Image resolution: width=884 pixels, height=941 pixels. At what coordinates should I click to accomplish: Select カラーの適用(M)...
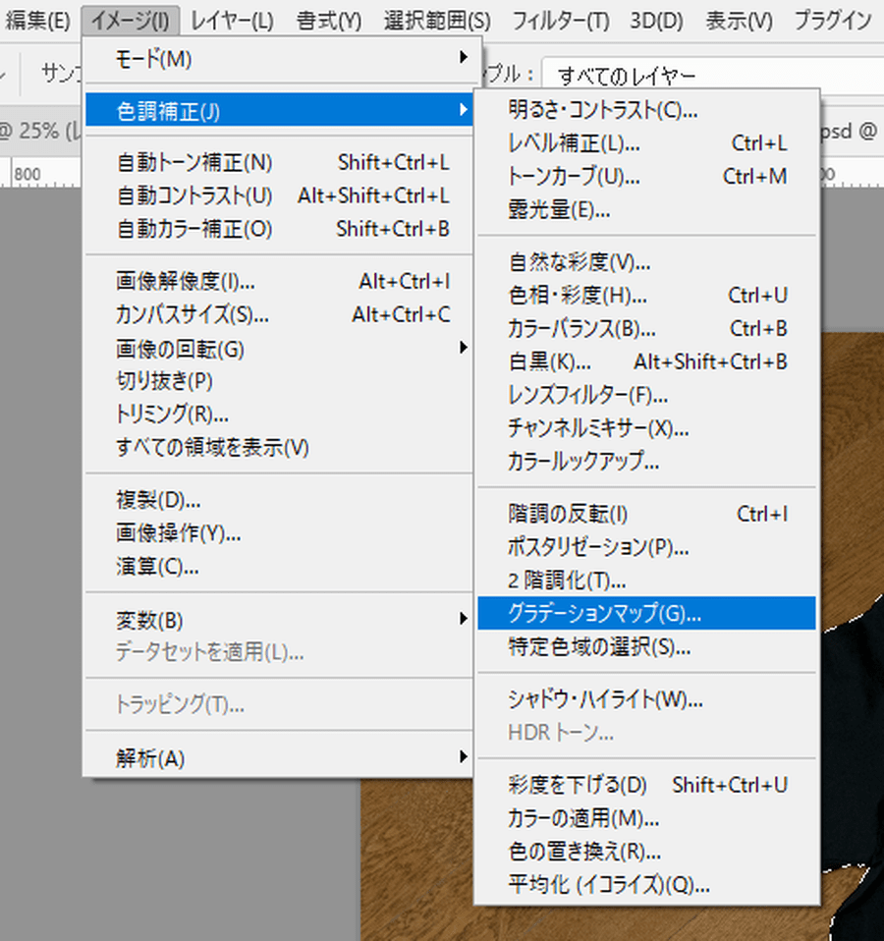click(646, 818)
